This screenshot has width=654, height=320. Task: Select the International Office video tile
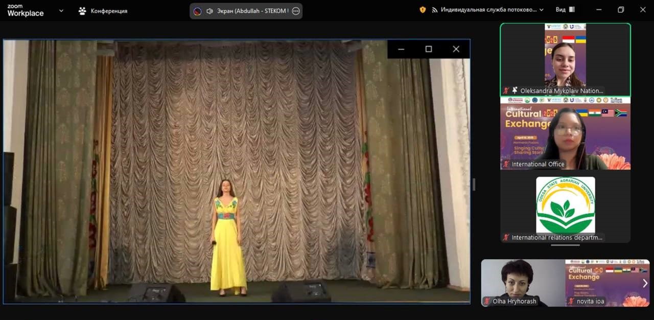point(566,133)
